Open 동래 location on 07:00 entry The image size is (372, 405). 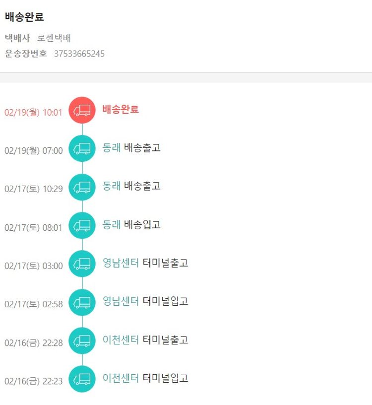click(x=112, y=148)
